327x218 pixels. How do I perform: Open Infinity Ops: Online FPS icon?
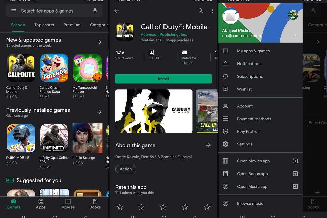coord(54,138)
